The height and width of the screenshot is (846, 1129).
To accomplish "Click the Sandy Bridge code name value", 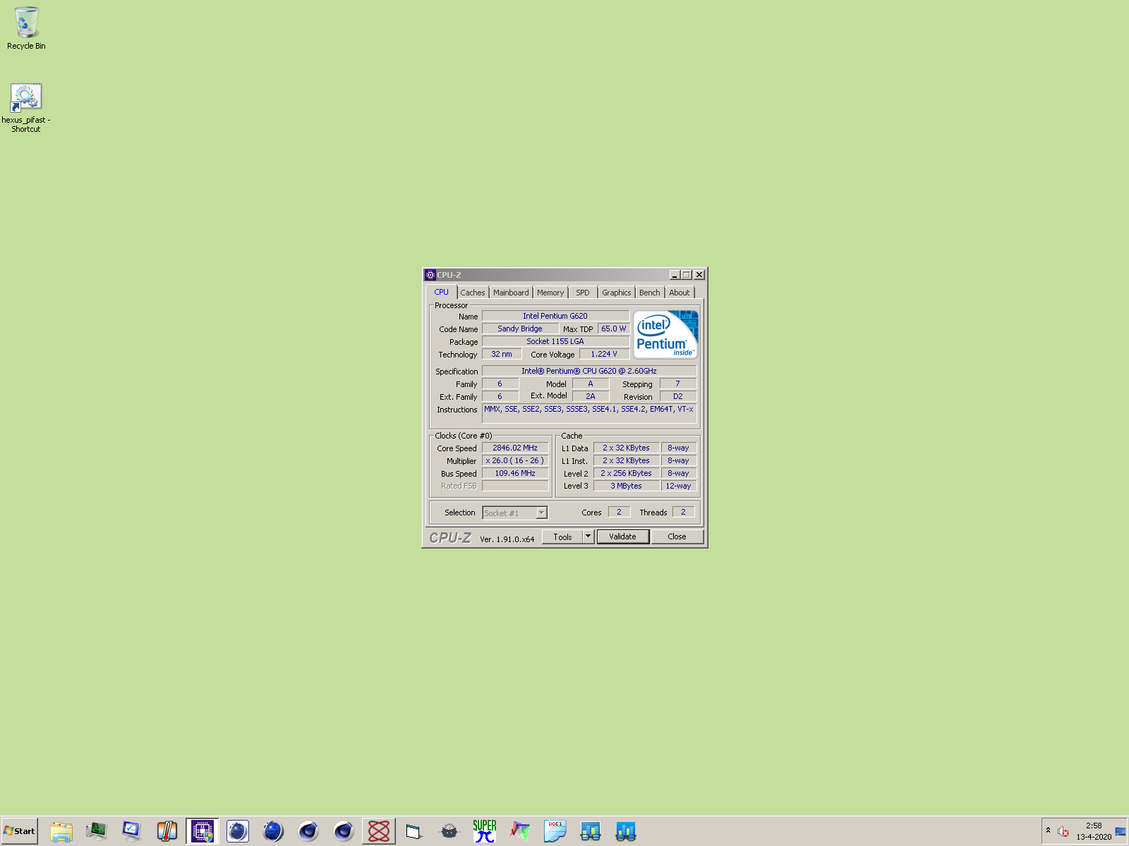I will tap(520, 329).
